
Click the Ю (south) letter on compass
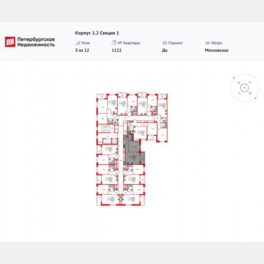point(250,93)
